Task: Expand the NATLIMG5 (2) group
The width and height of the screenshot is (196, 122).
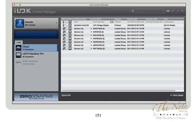Action: pos(91,35)
